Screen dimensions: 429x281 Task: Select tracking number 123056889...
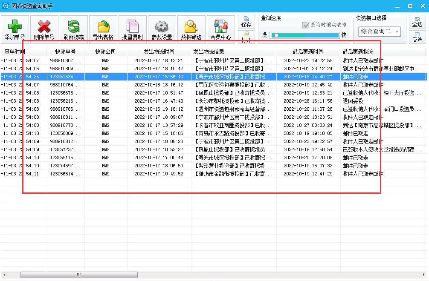click(x=65, y=133)
